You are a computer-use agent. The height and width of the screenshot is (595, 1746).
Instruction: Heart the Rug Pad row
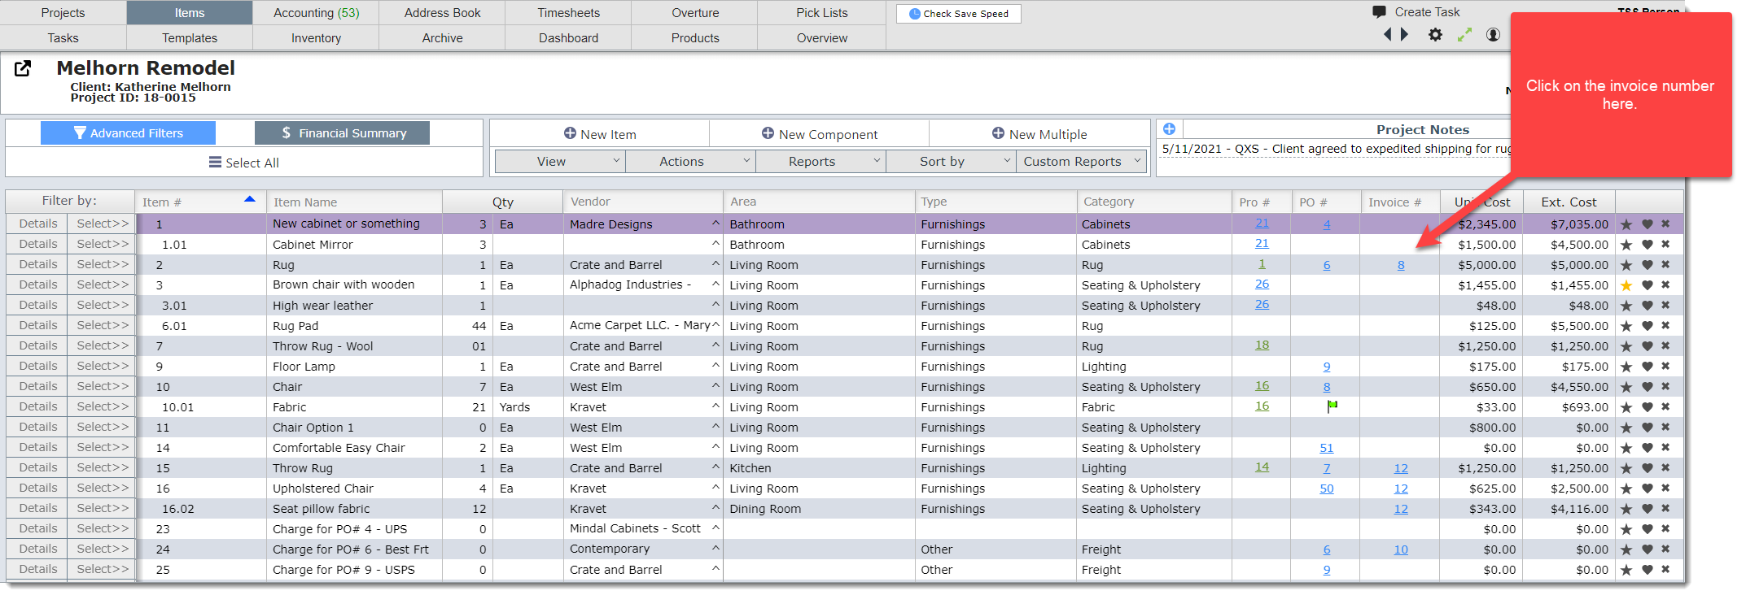[1647, 326]
